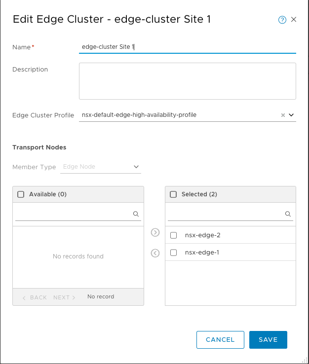
Task: Click the Available nodes search field
Action: [x=73, y=214]
